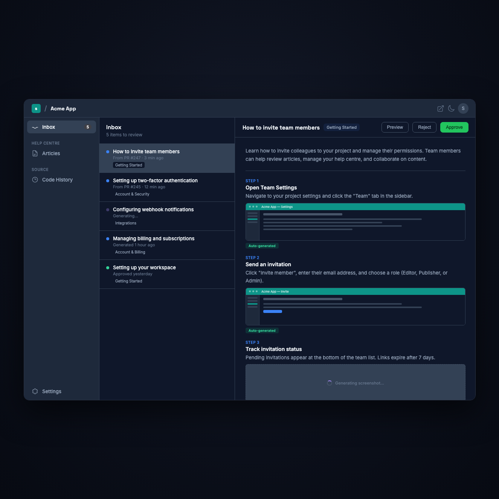This screenshot has width=499, height=499.
Task: Click the Inbox count badge 5
Action: (x=88, y=127)
